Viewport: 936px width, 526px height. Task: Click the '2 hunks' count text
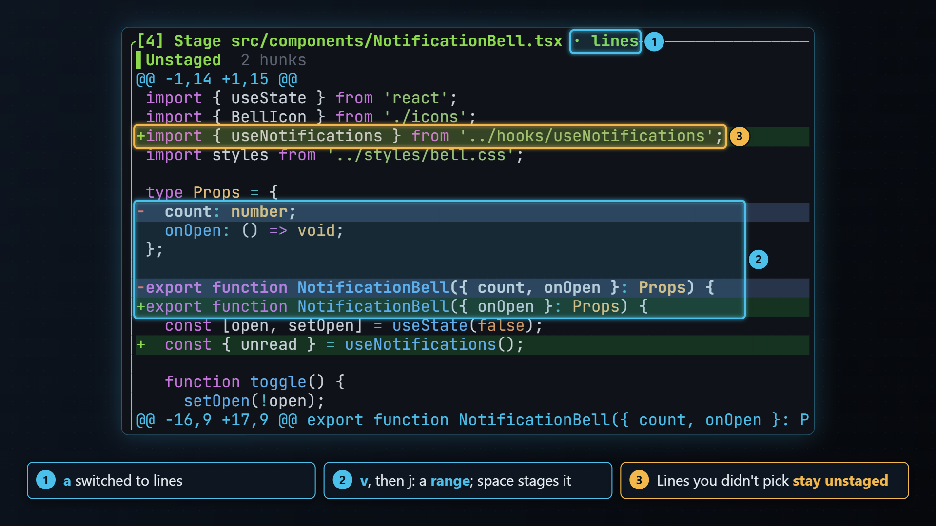point(273,60)
